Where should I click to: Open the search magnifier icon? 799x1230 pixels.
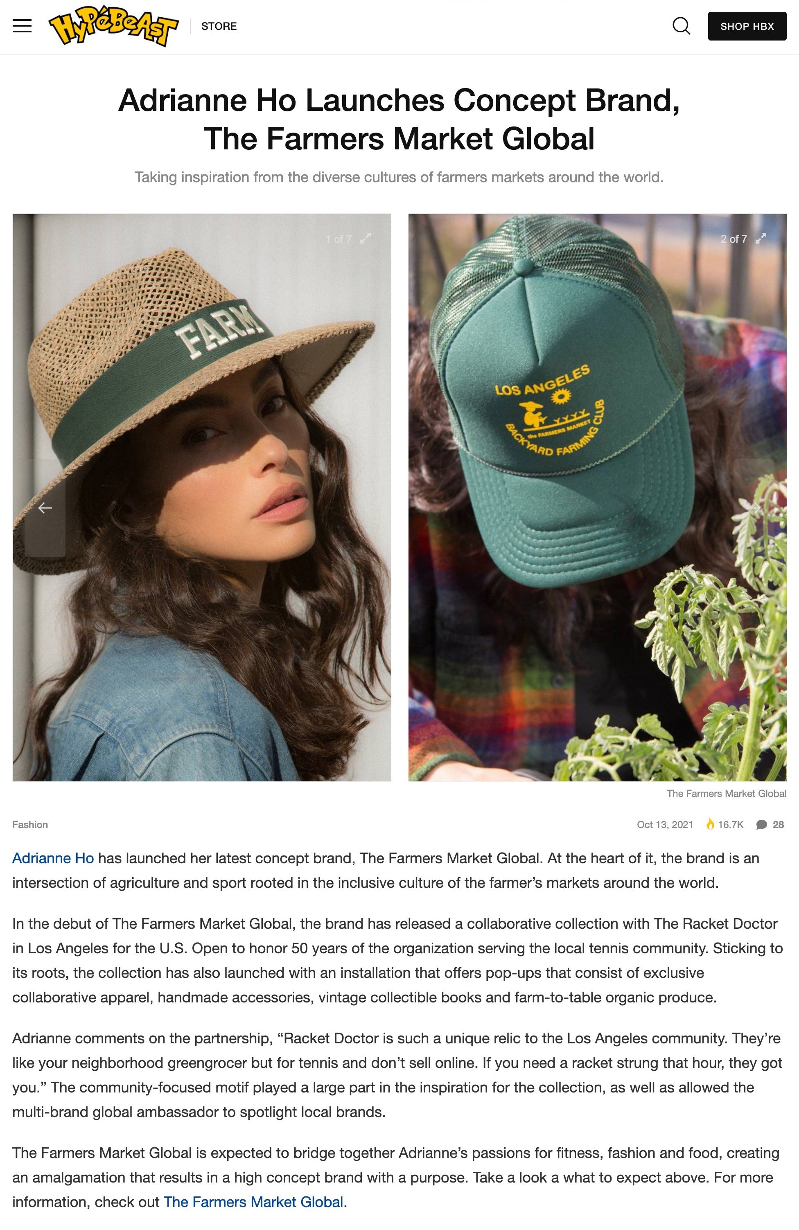point(681,26)
